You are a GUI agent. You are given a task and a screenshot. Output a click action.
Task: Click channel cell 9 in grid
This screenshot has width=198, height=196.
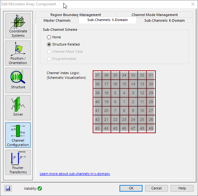[x=133, y=111]
